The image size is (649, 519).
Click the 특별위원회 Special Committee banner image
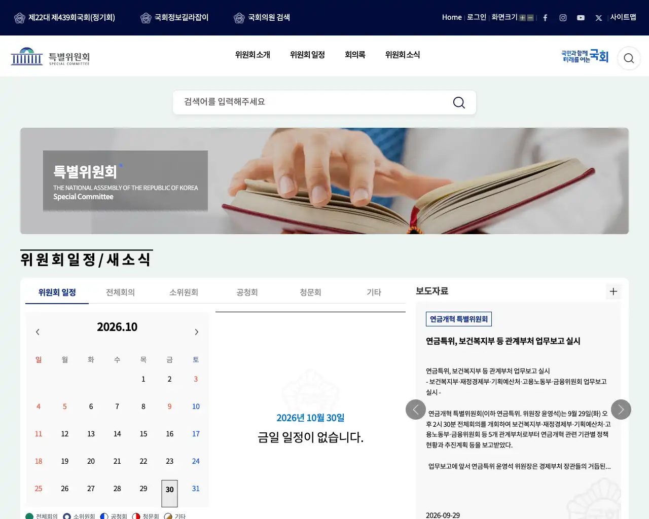(x=324, y=181)
